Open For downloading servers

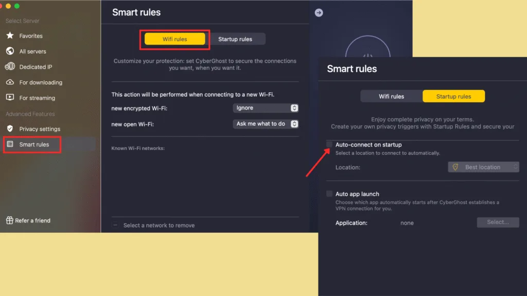tap(41, 82)
